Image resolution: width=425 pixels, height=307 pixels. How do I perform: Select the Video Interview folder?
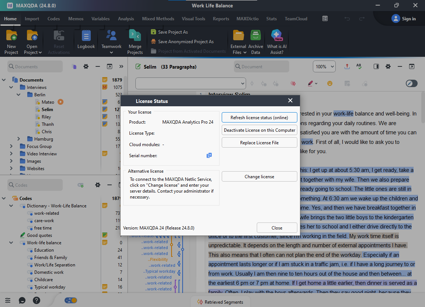coord(42,154)
